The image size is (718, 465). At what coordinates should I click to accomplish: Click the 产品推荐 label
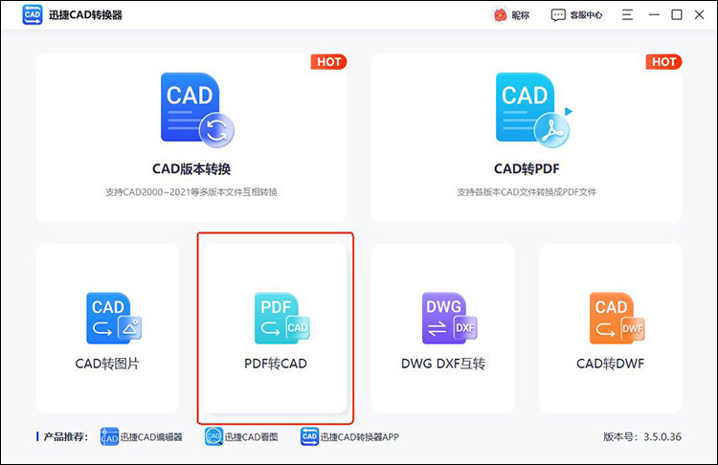65,437
